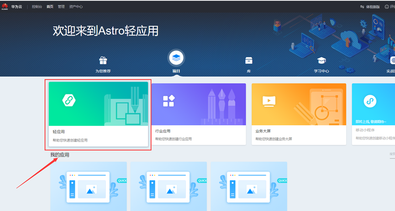395x211 pixels.
Task: Open the 华为云 home link
Action: tap(16, 6)
